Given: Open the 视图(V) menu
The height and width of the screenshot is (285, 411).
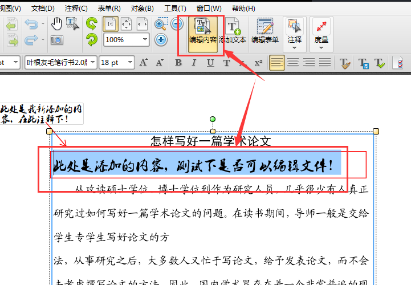Looking at the screenshot, I should click(10, 9).
